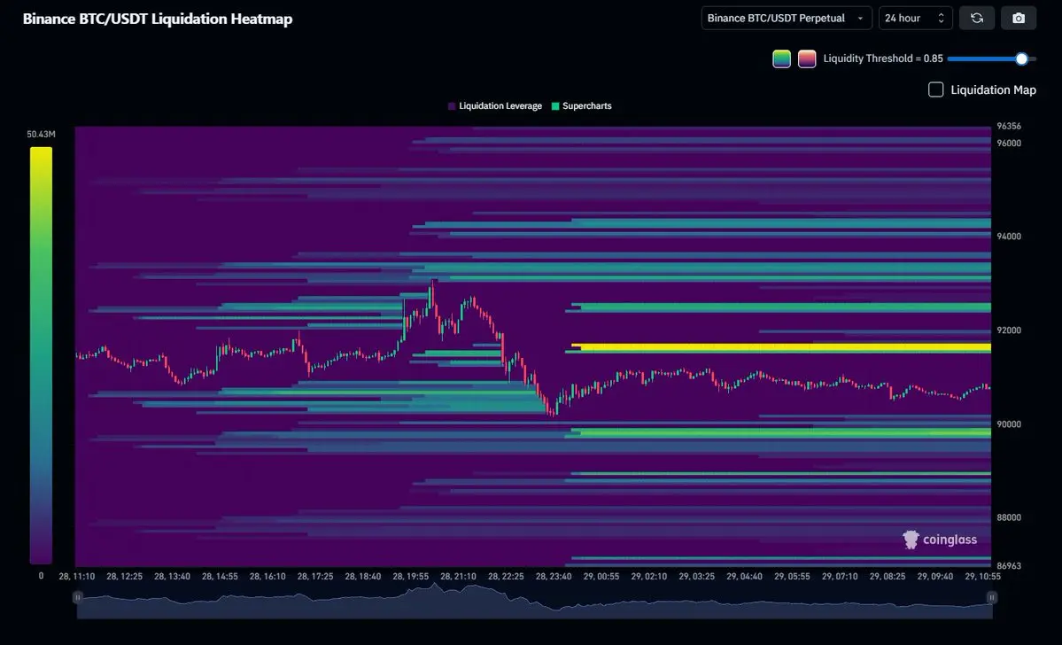
Task: Click the 24 hour selector up/down arrows
Action: point(941,19)
